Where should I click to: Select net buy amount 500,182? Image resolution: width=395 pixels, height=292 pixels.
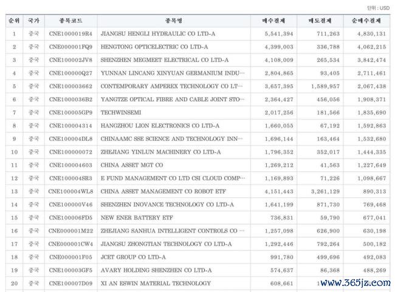pos(374,244)
